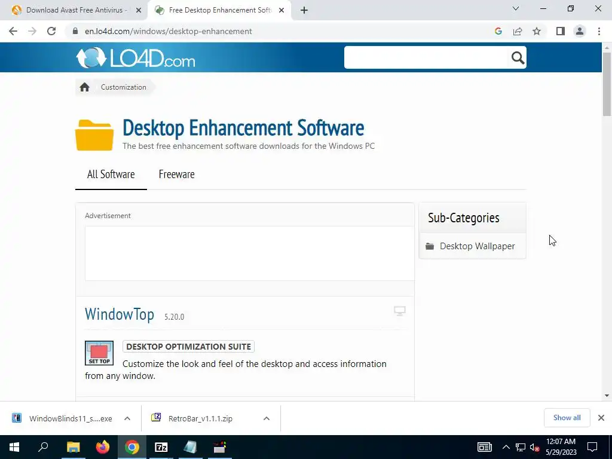Click Show all downloads button
This screenshot has width=612, height=459.
[567, 418]
